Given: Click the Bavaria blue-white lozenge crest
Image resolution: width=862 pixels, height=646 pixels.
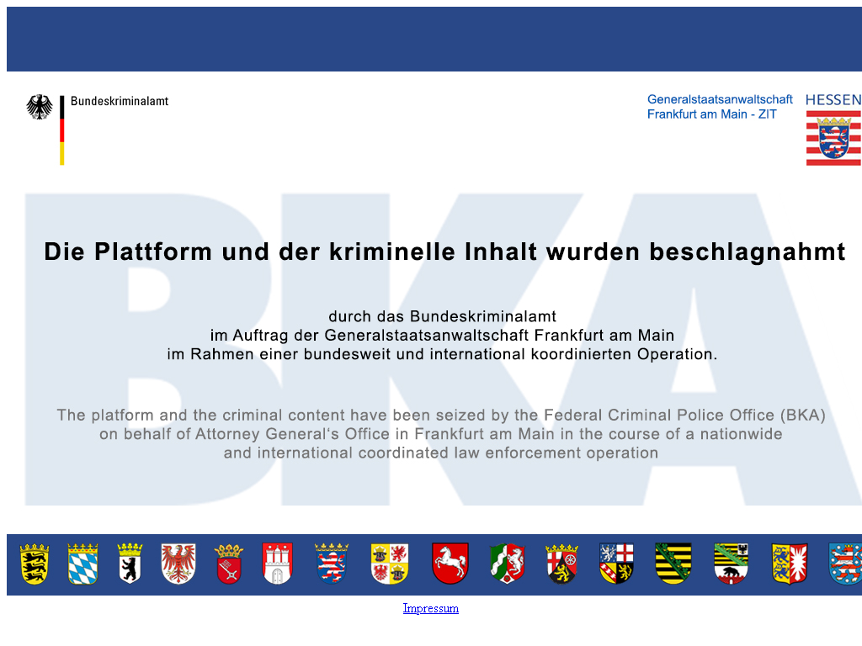Looking at the screenshot, I should pyautogui.click(x=82, y=564).
